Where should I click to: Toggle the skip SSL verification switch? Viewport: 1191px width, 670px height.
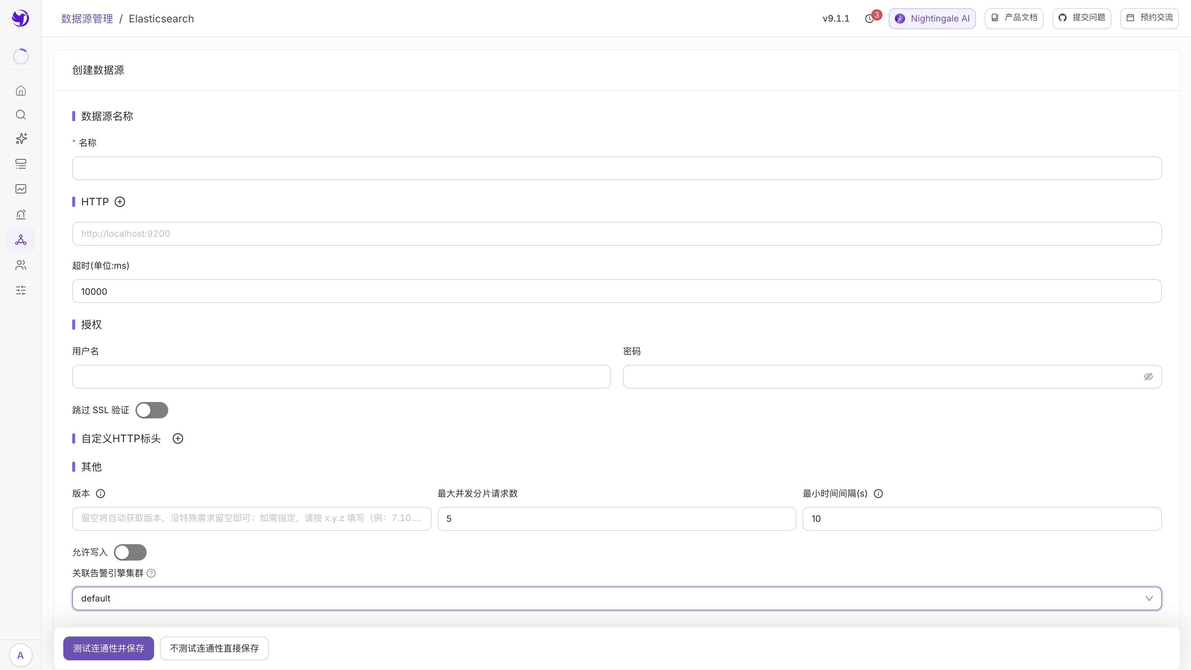(x=151, y=410)
